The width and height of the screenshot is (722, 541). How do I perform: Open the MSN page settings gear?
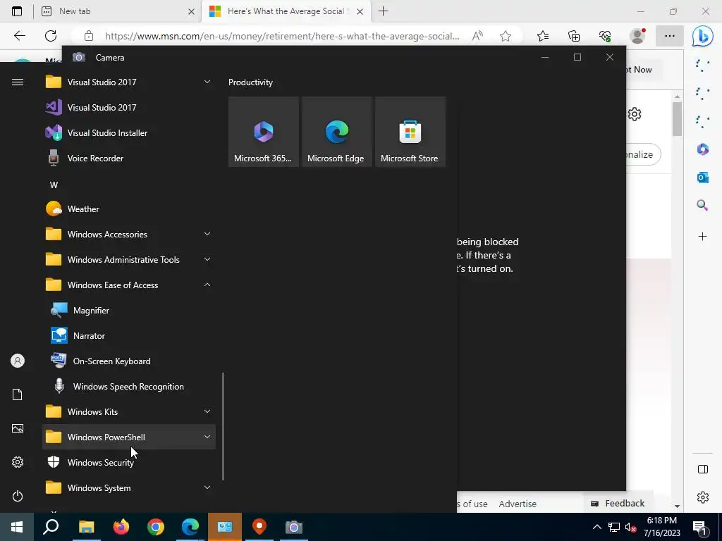click(635, 114)
